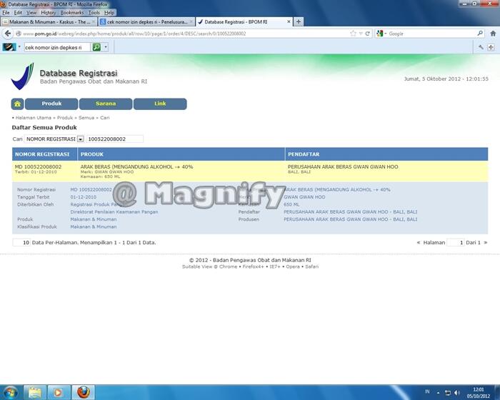The width and height of the screenshot is (500, 400).
Task: Sort by NOMOR REGISTRASI column header
Action: click(42, 154)
